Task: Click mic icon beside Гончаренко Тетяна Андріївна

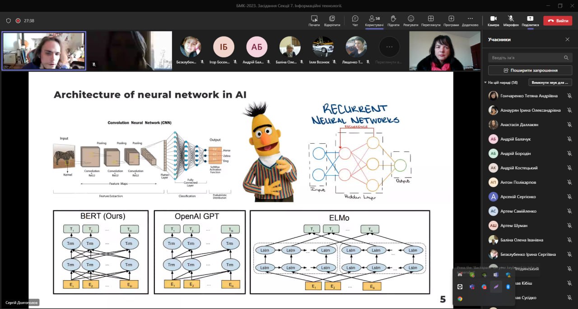Action: [569, 96]
